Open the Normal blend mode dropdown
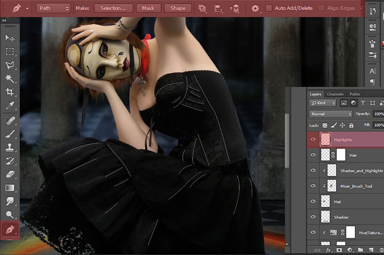 331,114
